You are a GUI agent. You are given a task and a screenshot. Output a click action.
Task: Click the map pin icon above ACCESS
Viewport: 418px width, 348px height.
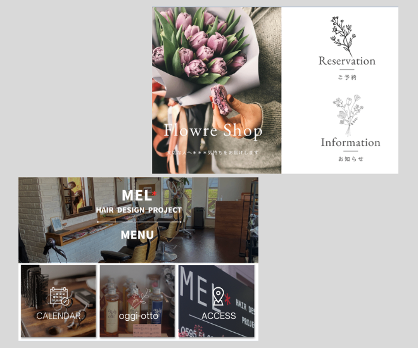[x=218, y=296]
